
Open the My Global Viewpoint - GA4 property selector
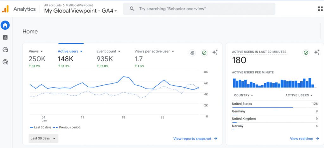point(81,11)
